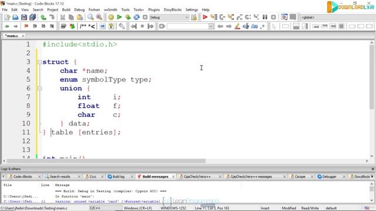Expand the search text dropdown arrow

click(211, 26)
